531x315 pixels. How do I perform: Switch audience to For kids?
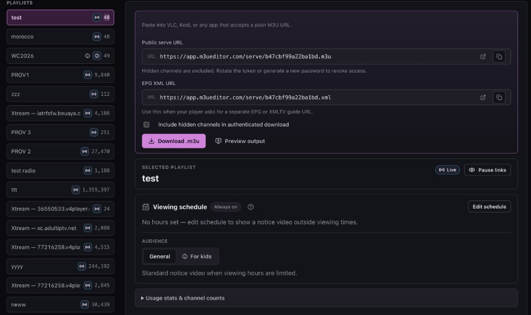pos(197,256)
